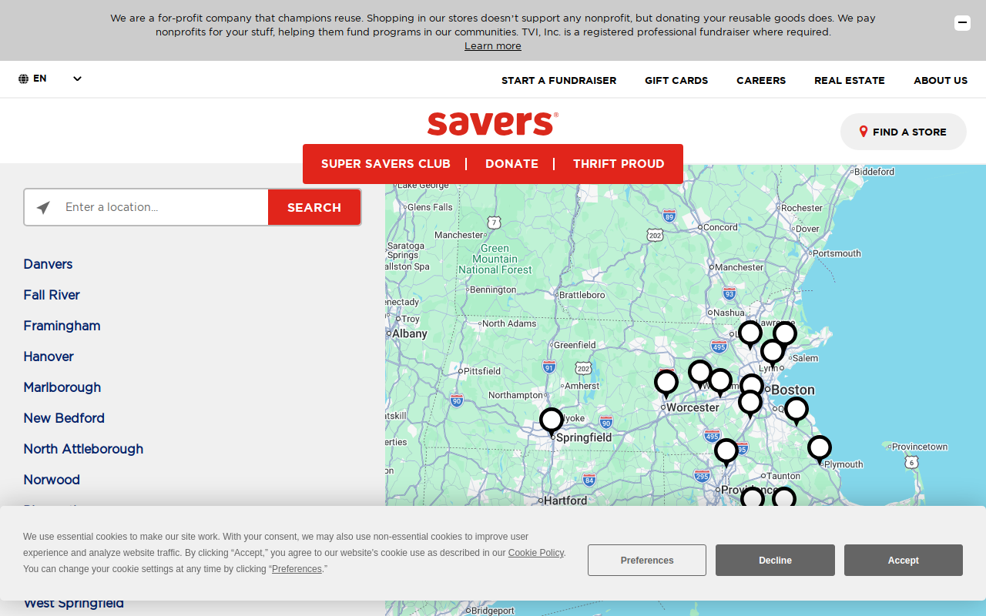The width and height of the screenshot is (986, 616).
Task: Click the Savers logo
Action: coord(493,123)
